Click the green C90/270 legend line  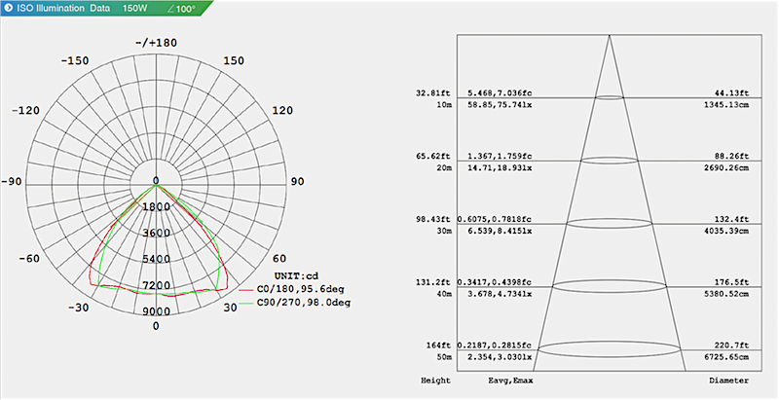point(246,304)
